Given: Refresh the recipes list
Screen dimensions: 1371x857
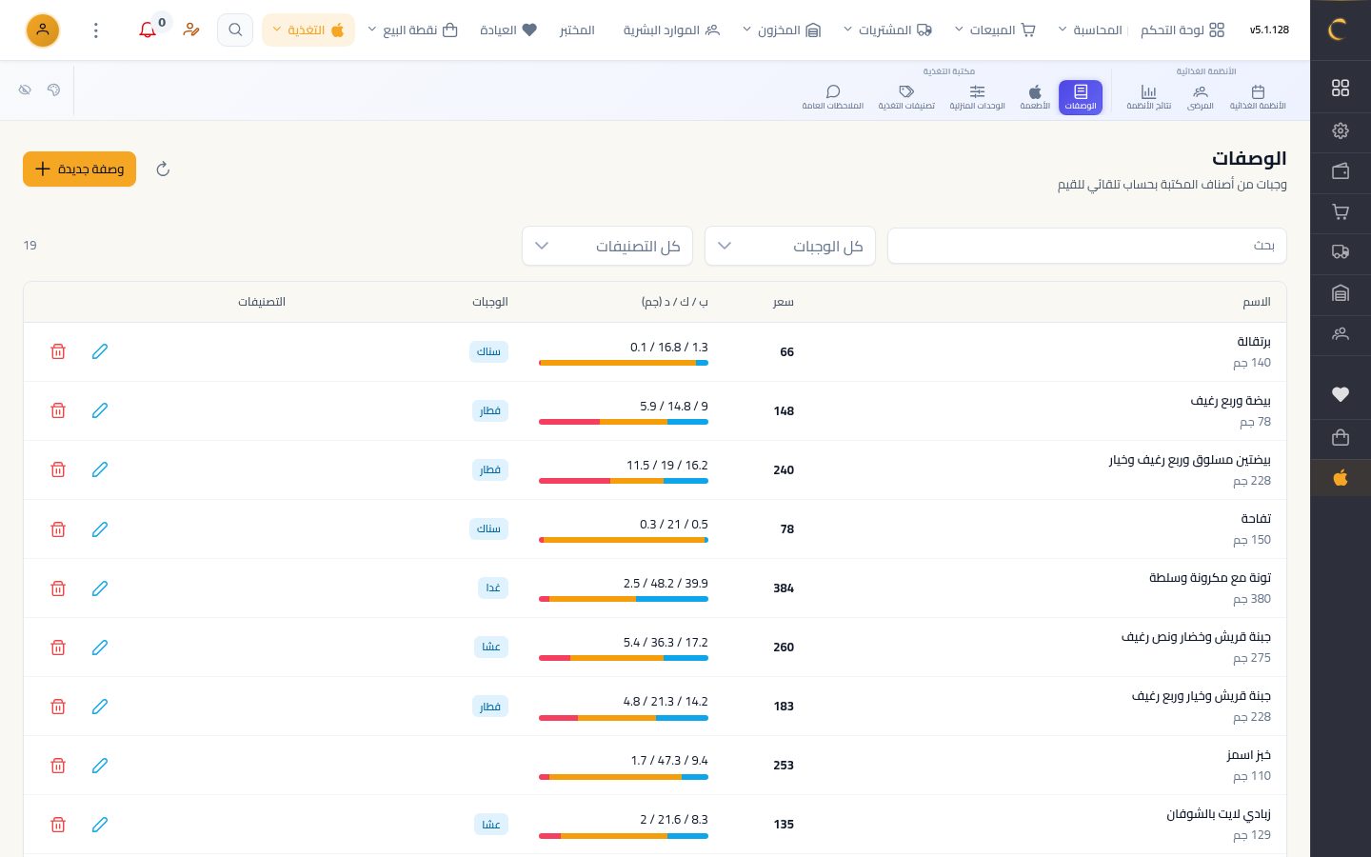Looking at the screenshot, I should coord(163,169).
